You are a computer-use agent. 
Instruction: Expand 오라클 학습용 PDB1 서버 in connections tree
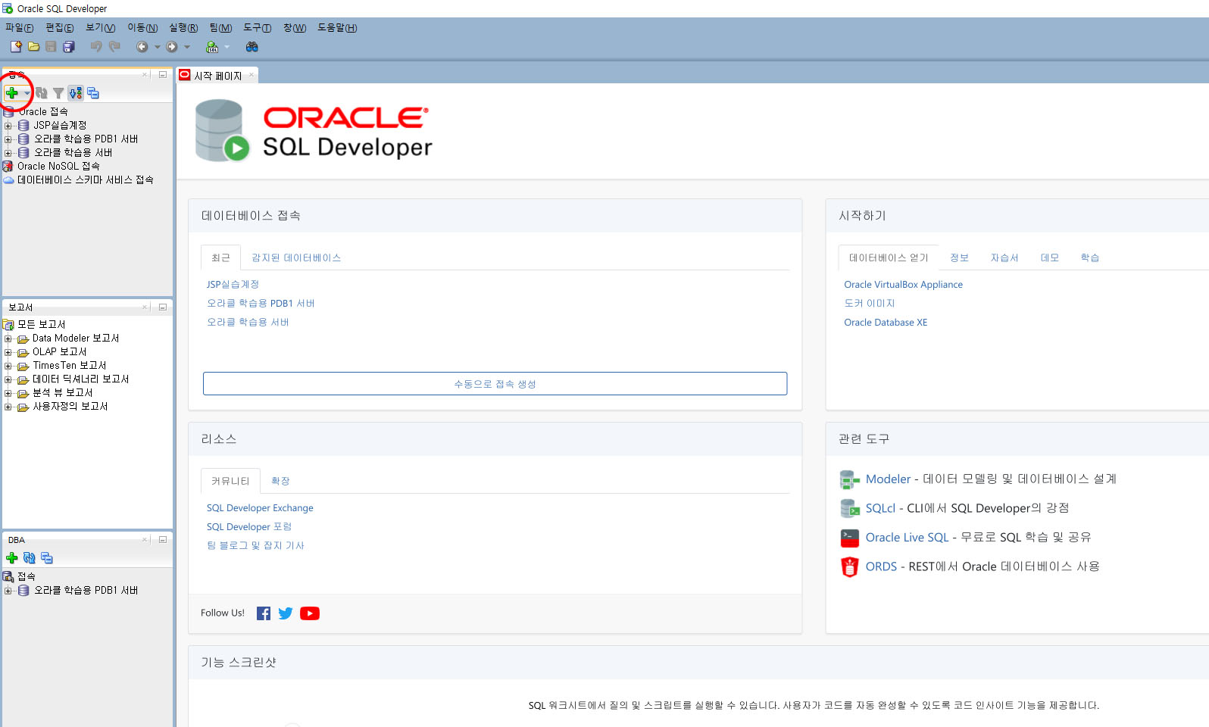coord(8,139)
